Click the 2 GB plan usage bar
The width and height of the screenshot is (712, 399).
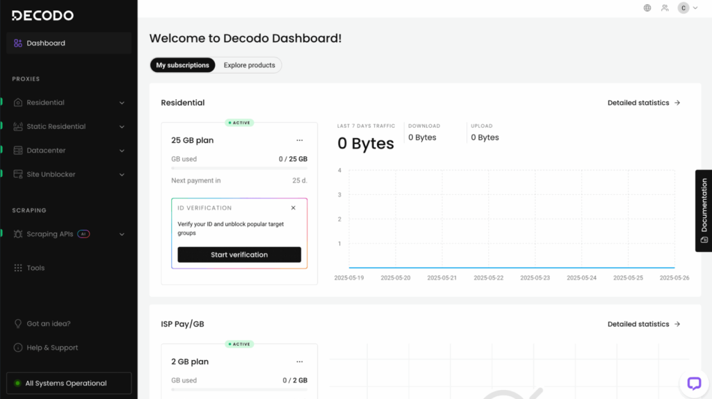pos(239,389)
